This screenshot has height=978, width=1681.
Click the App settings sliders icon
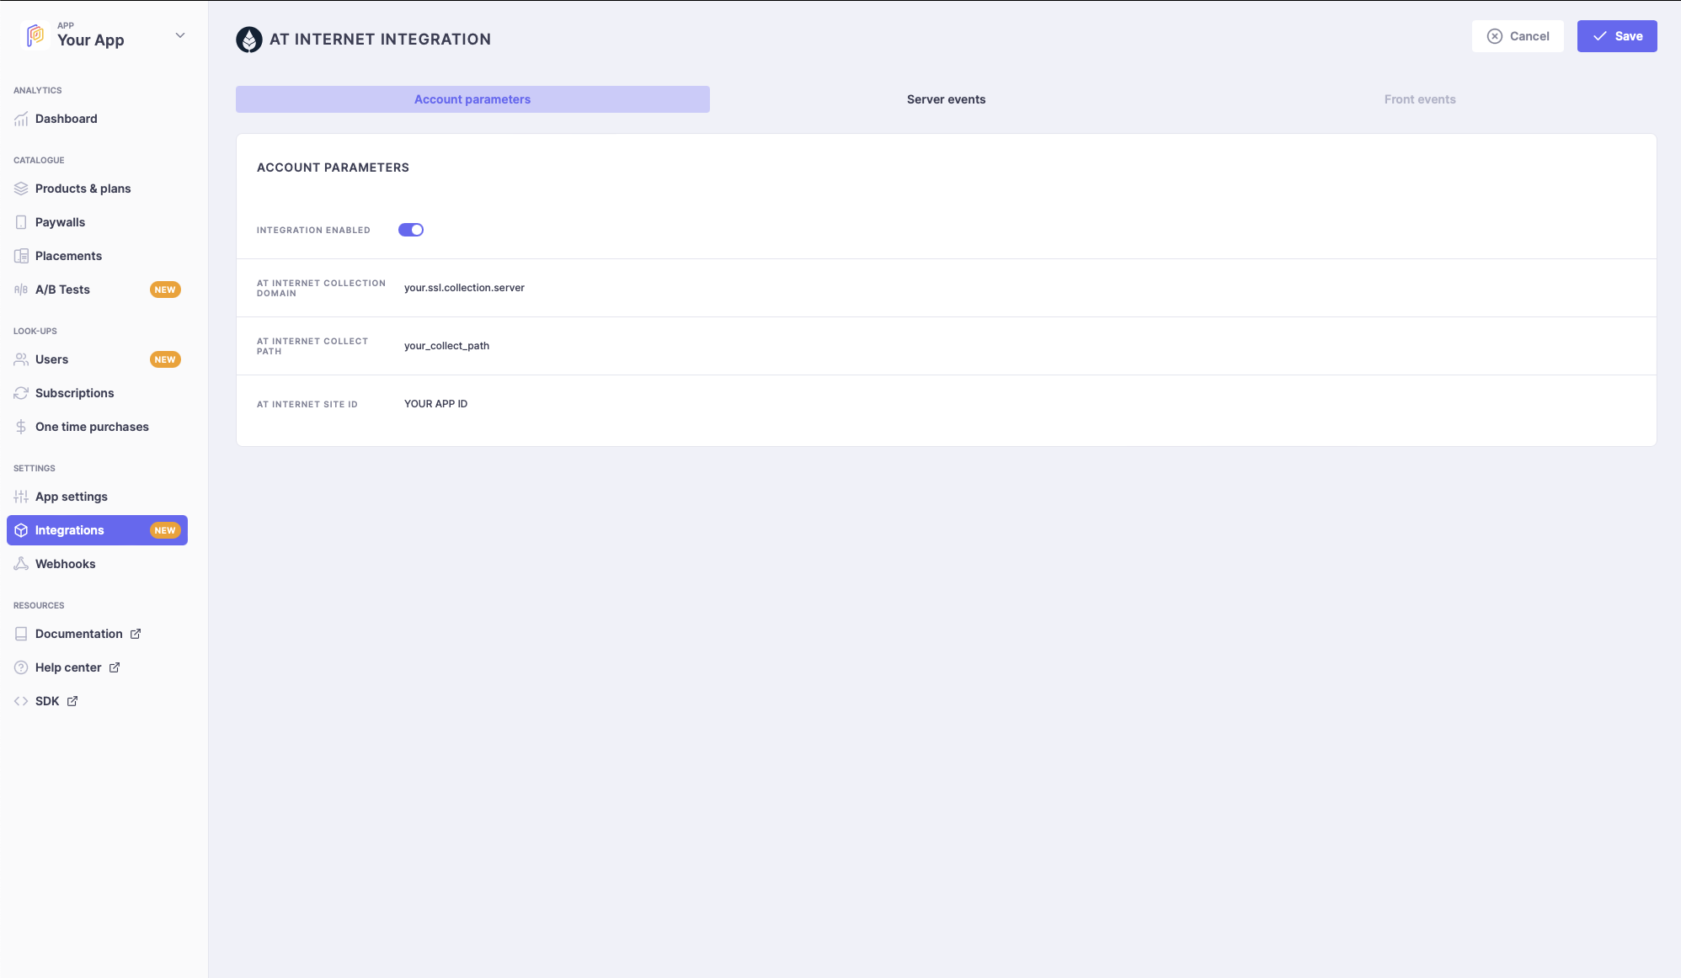21,497
